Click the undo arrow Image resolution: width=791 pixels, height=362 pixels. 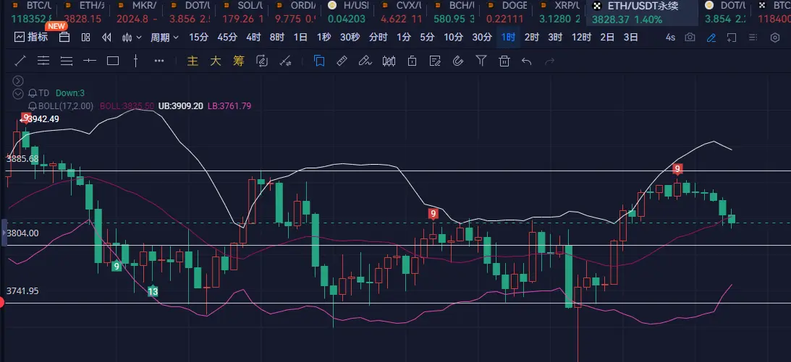click(527, 61)
